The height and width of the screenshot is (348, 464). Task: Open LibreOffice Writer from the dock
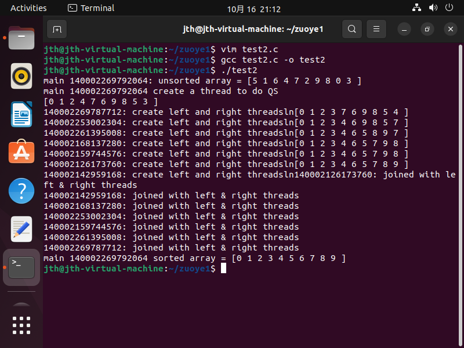coord(21,114)
